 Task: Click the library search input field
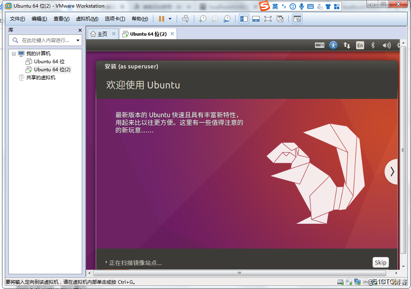(45, 40)
